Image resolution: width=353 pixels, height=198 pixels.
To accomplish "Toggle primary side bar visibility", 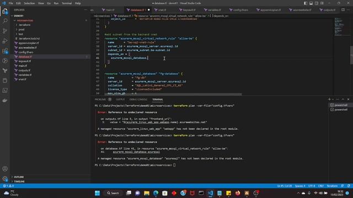I will tap(306, 3).
